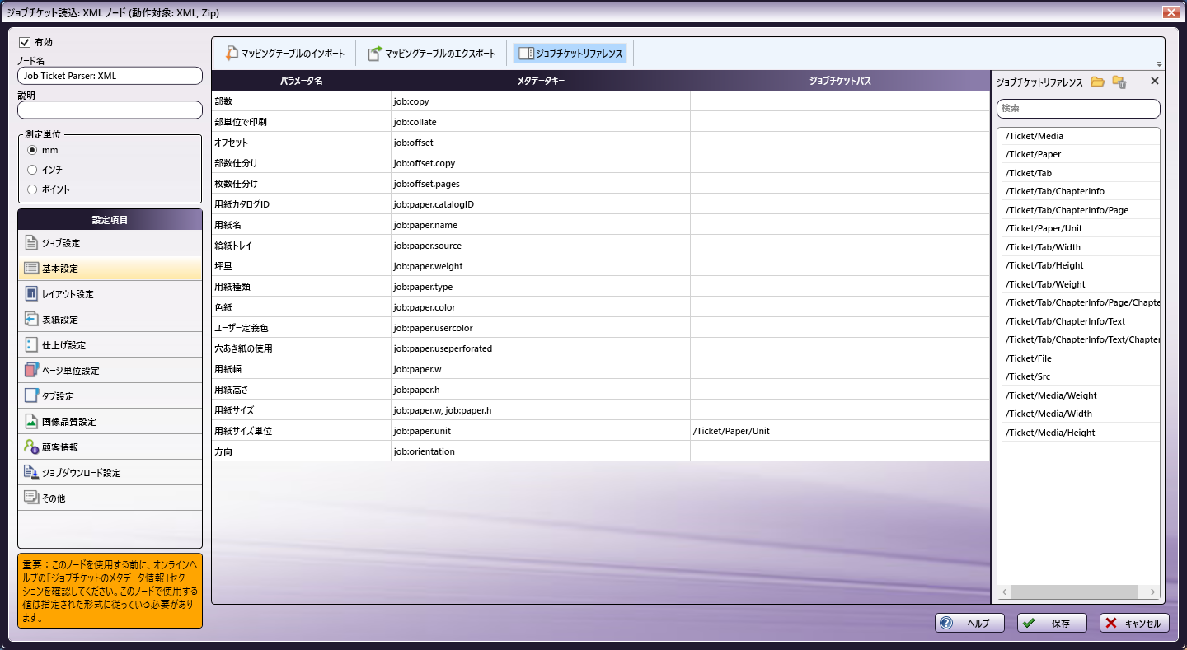
Task: Click the レイアウト設定 icon
Action: click(31, 294)
